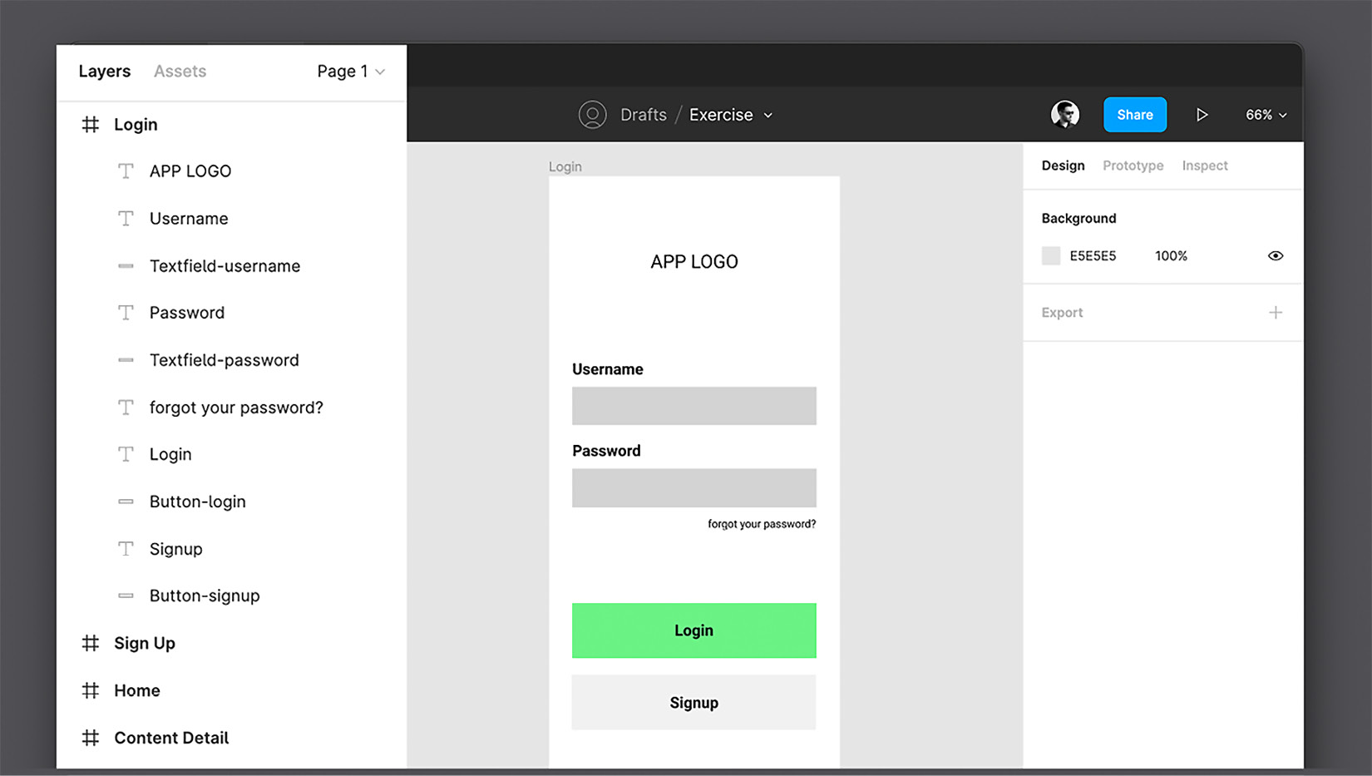Click the E5E5E5 color swatch
This screenshot has height=776, width=1372.
click(x=1050, y=255)
